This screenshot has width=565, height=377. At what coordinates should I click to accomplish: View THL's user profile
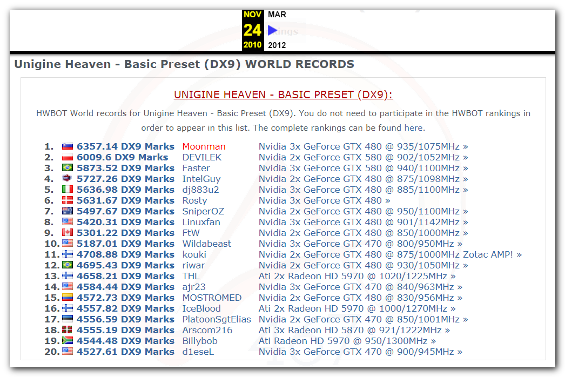point(191,277)
